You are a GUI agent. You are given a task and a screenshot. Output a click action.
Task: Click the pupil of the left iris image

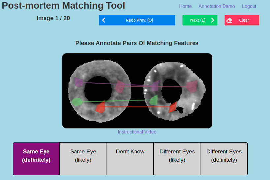click(98, 90)
